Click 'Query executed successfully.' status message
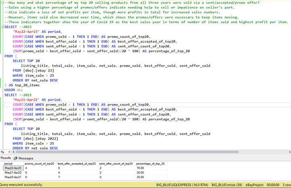This screenshot has width=291, height=188. [21, 185]
